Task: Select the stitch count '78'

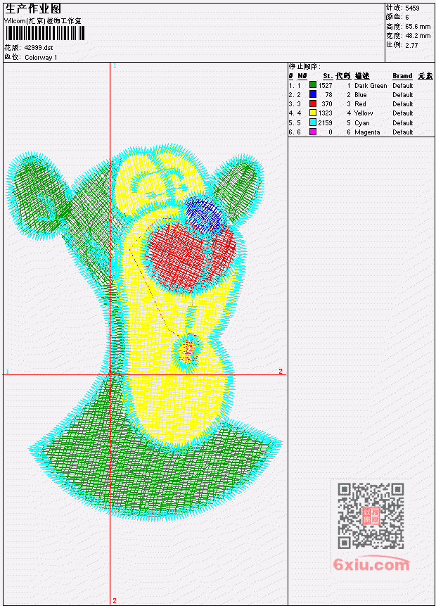Action: point(328,95)
